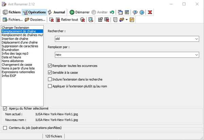Click the red X exit icon
The image size is (204, 140).
pos(150,12)
